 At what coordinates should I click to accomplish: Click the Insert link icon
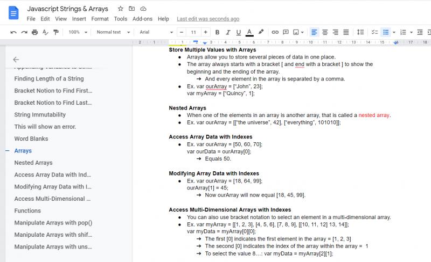pos(275,32)
